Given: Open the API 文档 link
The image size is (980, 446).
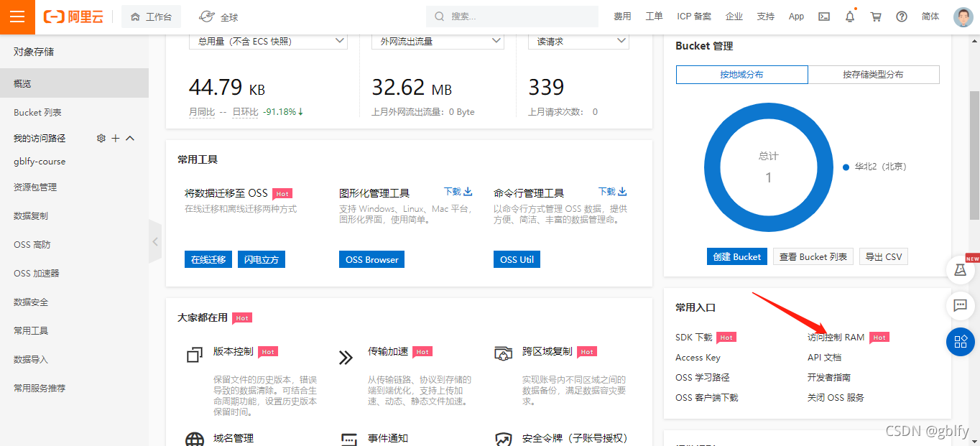Looking at the screenshot, I should 824,357.
